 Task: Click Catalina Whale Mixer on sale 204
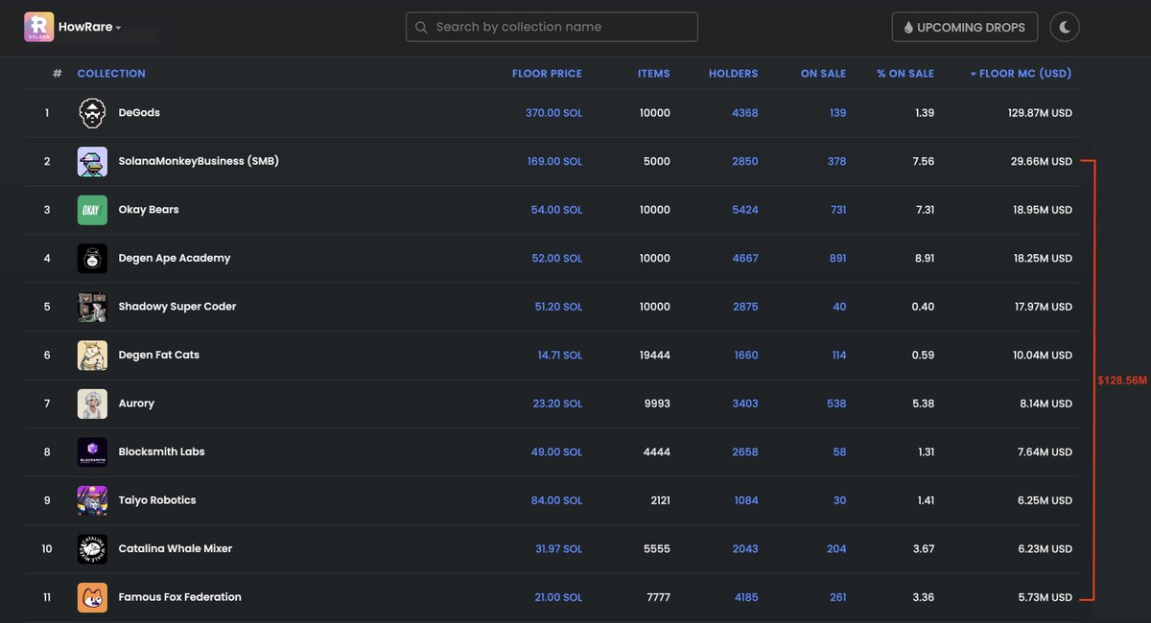pyautogui.click(x=836, y=548)
